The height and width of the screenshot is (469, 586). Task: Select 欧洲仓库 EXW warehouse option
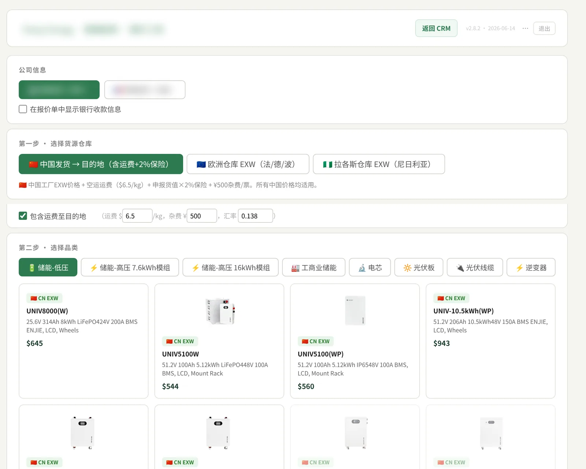click(248, 164)
